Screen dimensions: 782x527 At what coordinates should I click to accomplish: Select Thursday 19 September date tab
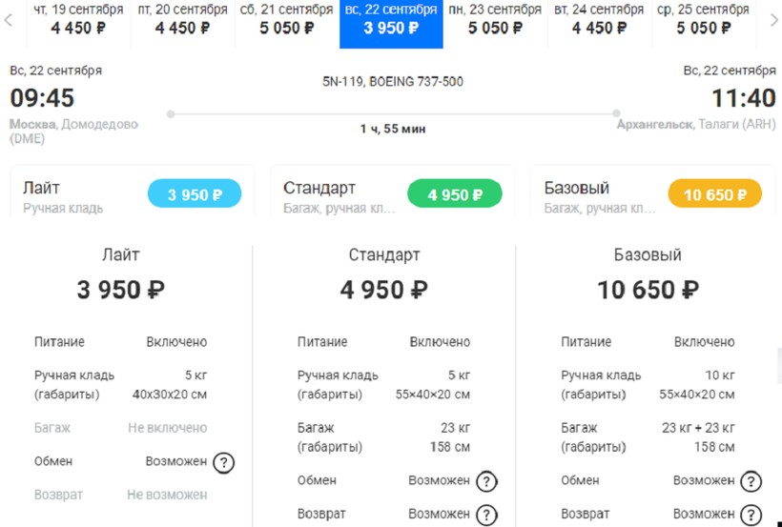[78, 19]
